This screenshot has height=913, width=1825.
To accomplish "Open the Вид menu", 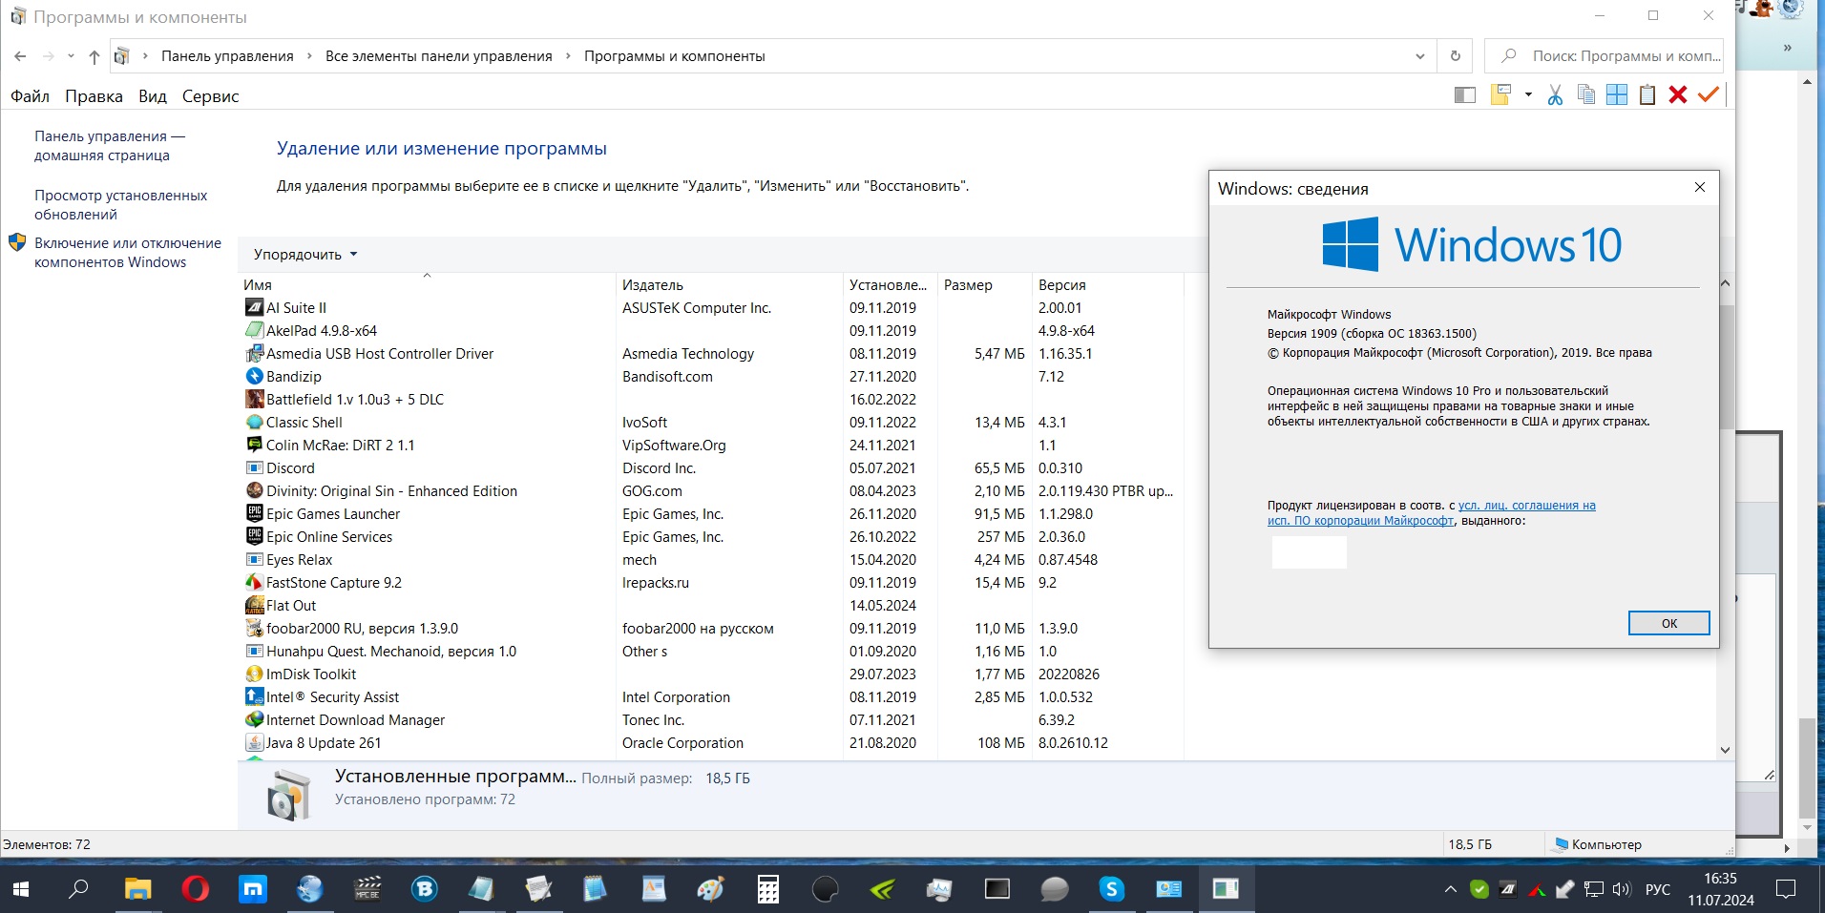I will tap(153, 96).
